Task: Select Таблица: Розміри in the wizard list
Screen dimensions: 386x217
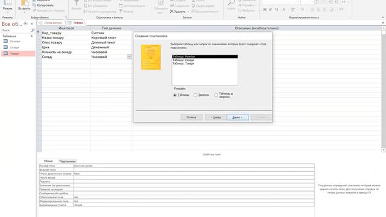Action: [x=205, y=57]
